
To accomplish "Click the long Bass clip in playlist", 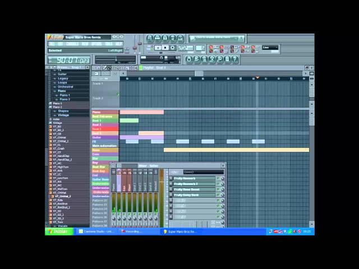I will click(236, 150).
